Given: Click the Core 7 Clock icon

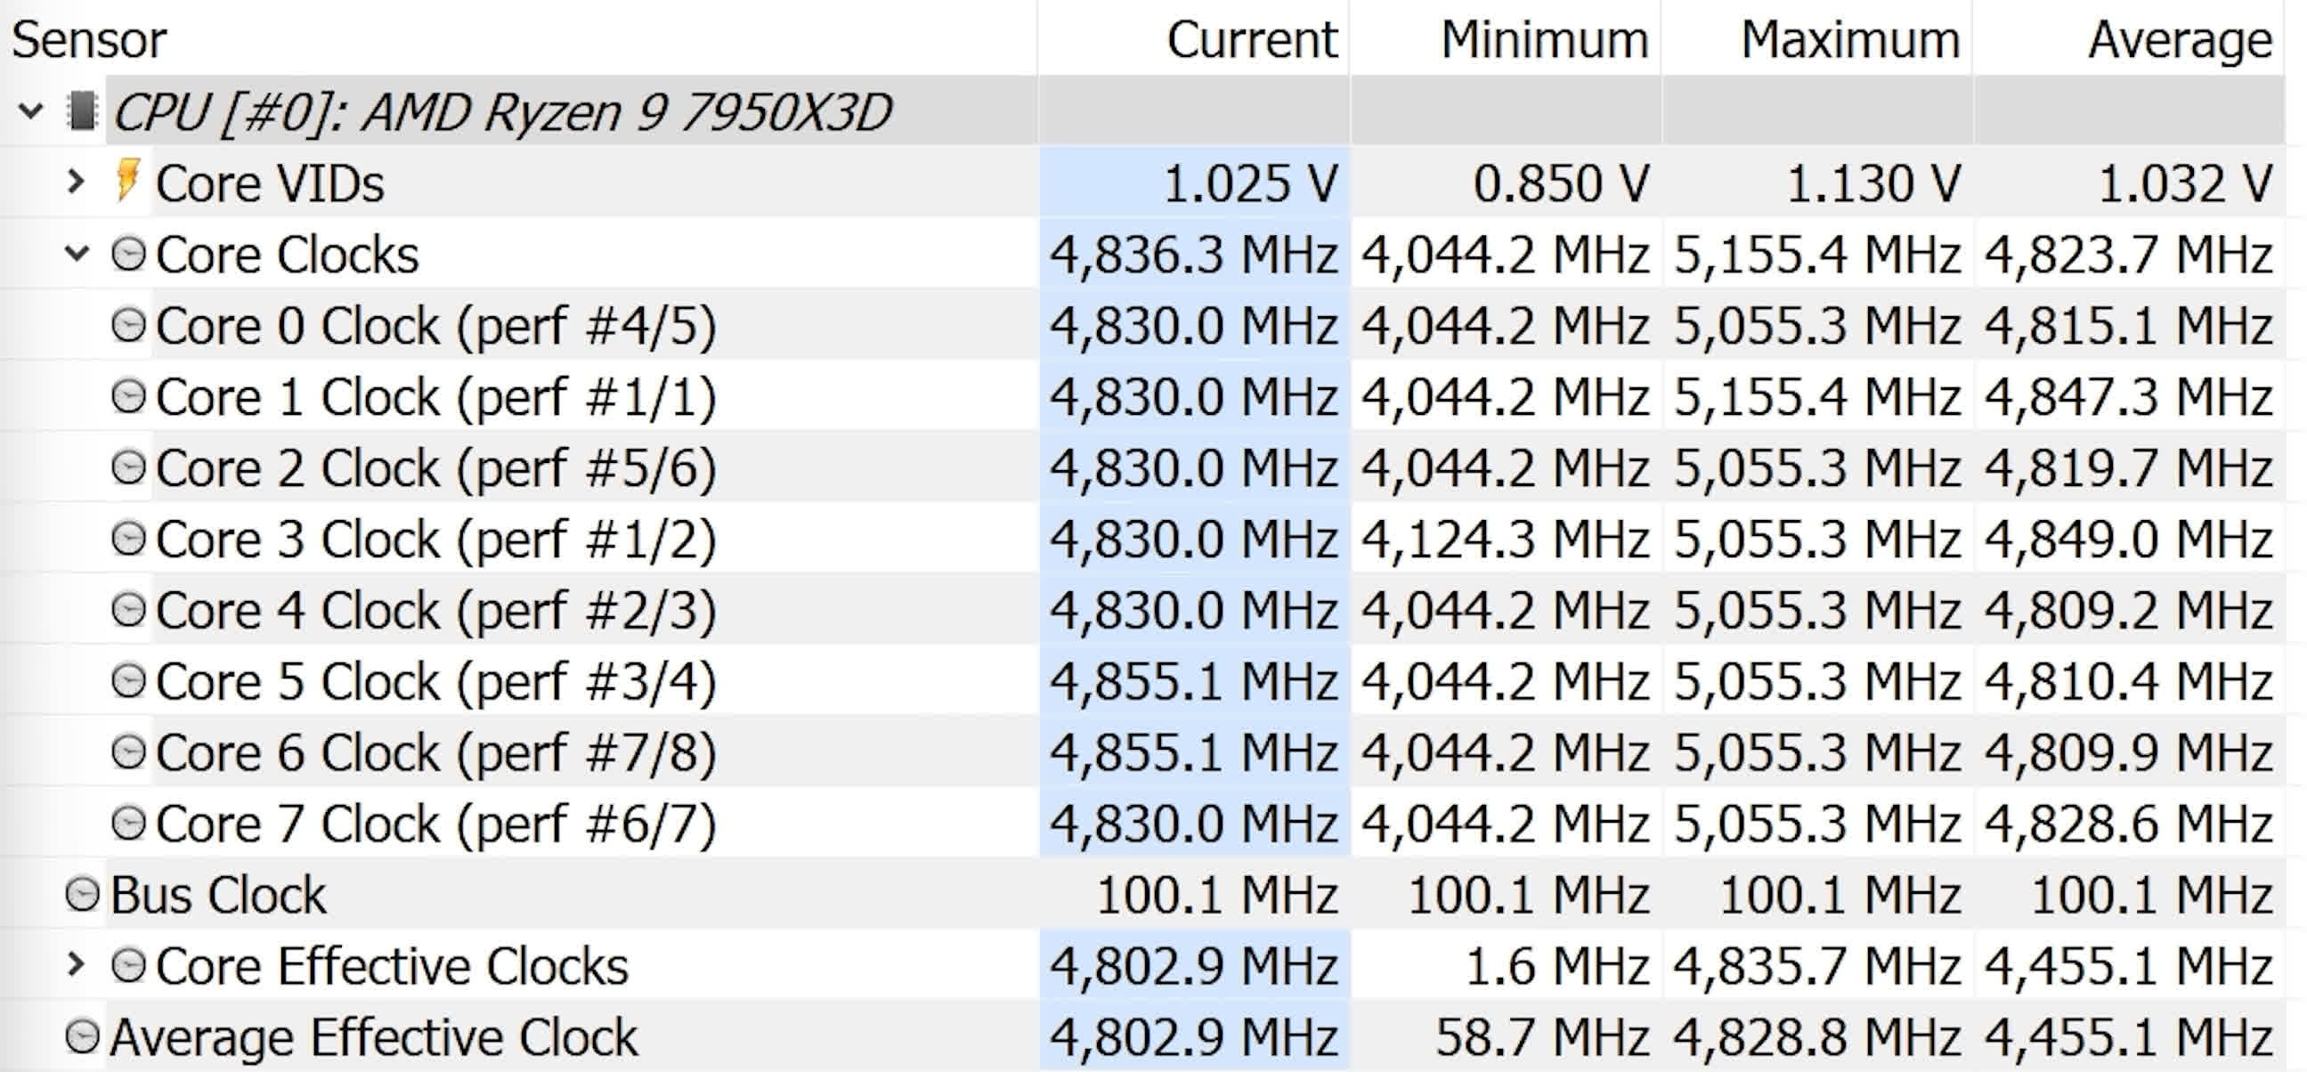Looking at the screenshot, I should click(128, 823).
